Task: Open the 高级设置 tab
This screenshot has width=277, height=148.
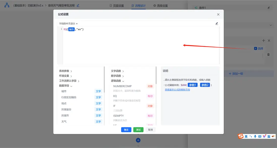Action: (161, 6)
